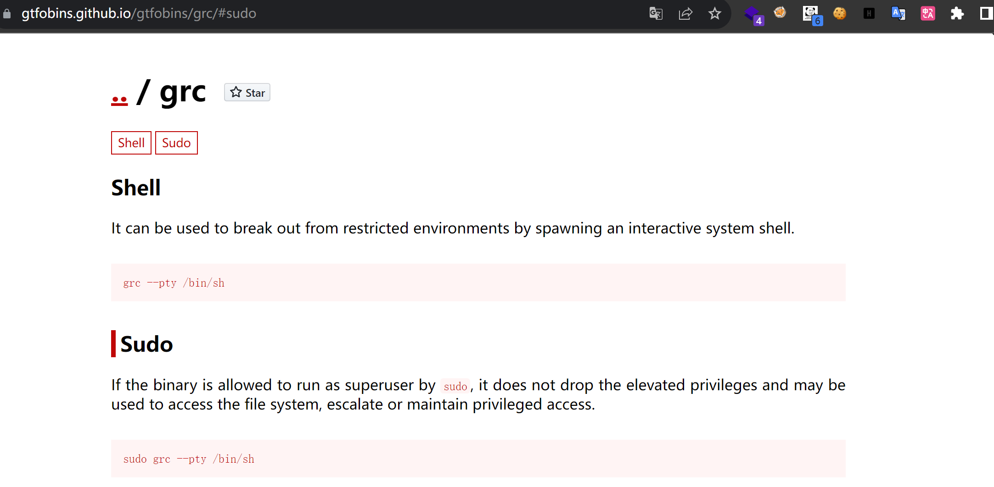Screen dimensions: 994x487
Task: Click the 'sudo grc --pty /bin/sh' code block
Action: click(x=189, y=459)
